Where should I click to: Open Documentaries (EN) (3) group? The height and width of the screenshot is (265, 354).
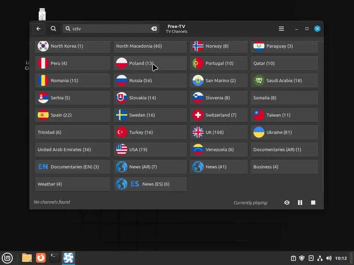click(73, 167)
